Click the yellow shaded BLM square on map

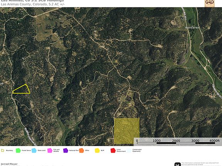[127, 131]
